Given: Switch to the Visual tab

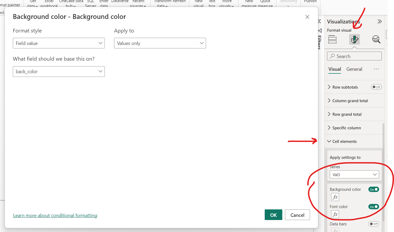Looking at the screenshot, I should tap(335, 69).
